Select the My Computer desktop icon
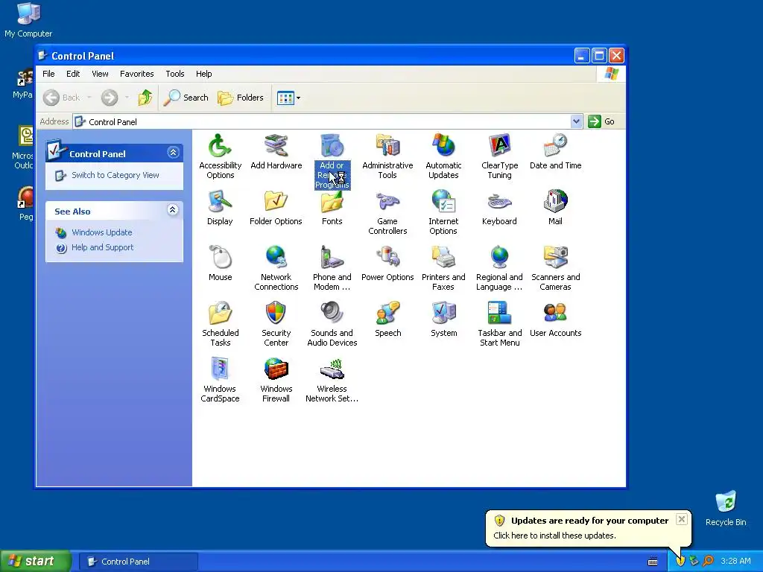763x572 pixels. 28,20
